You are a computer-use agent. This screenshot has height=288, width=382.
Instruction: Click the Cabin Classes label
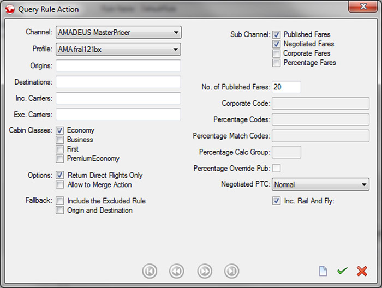tap(31, 130)
